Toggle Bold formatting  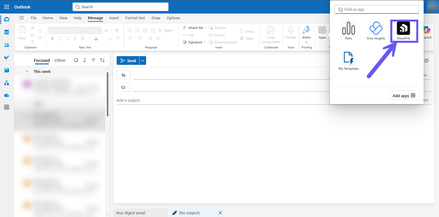(52, 38)
